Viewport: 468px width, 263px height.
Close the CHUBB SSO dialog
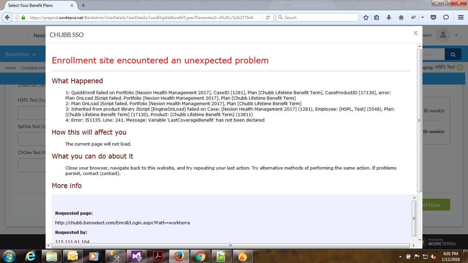click(415, 33)
